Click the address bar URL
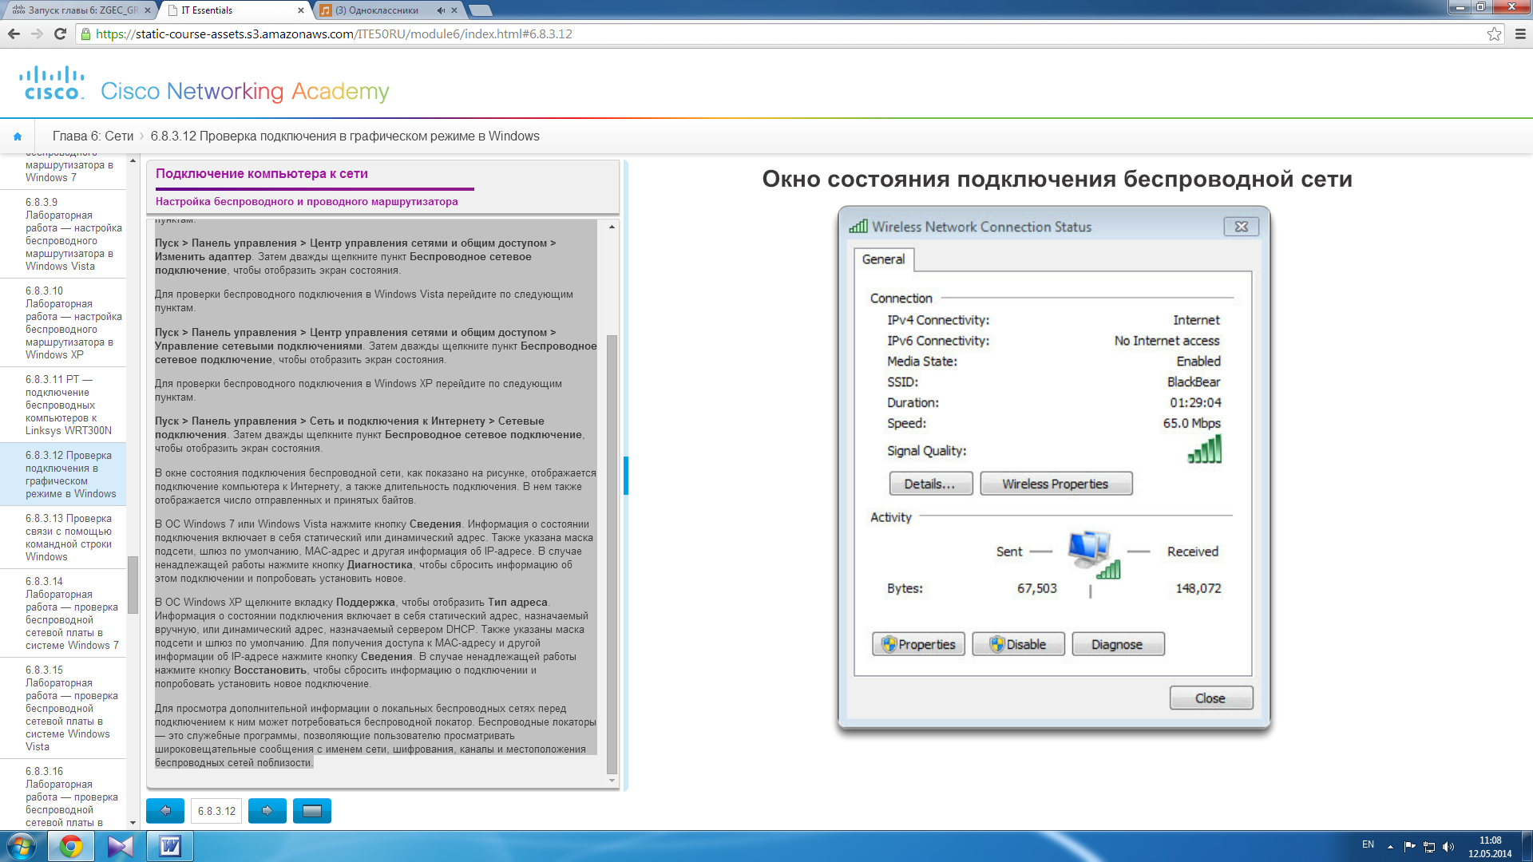1533x862 pixels. click(x=334, y=34)
